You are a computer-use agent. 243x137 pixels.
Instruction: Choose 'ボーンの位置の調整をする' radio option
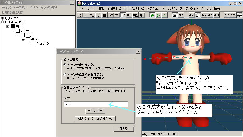coord(65,74)
